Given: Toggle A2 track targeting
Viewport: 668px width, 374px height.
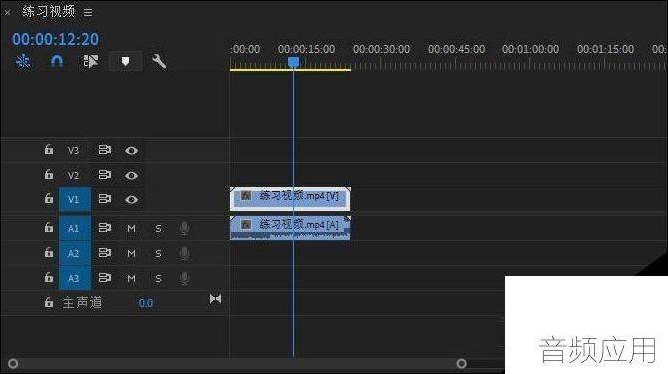Looking at the screenshot, I should click(75, 253).
